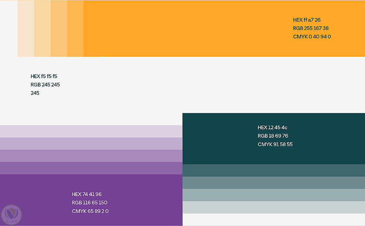Image resolution: width=365 pixels, height=226 pixels.
Task: Choose the lightest teal tint band
Action: pos(274,207)
